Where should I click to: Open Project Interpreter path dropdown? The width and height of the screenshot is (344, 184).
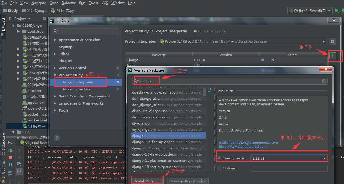[x=324, y=41]
